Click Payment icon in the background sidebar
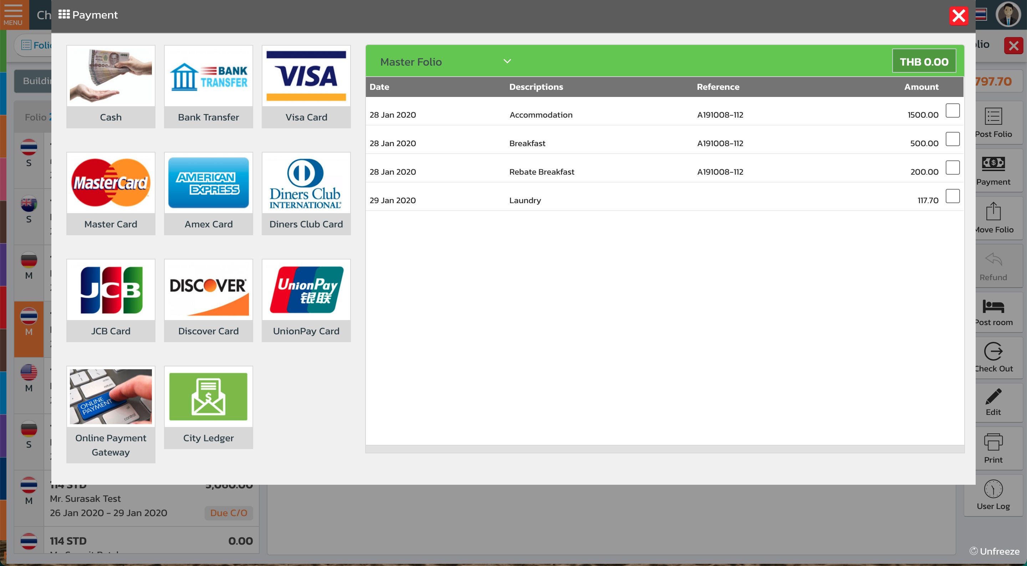 993,170
